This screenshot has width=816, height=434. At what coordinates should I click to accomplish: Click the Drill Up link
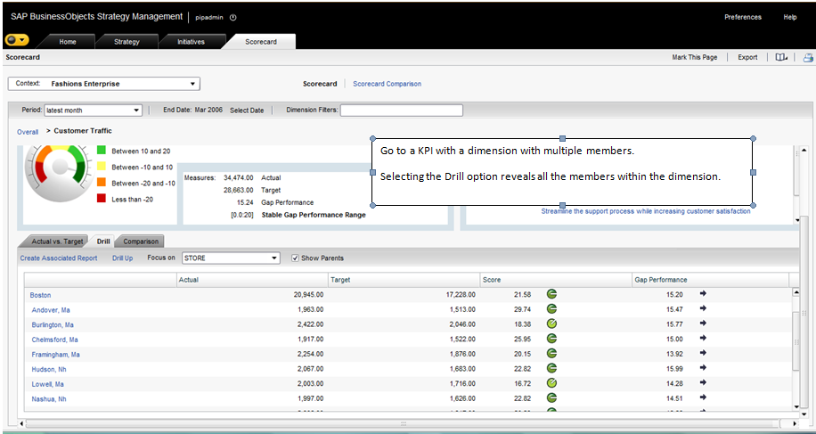122,258
